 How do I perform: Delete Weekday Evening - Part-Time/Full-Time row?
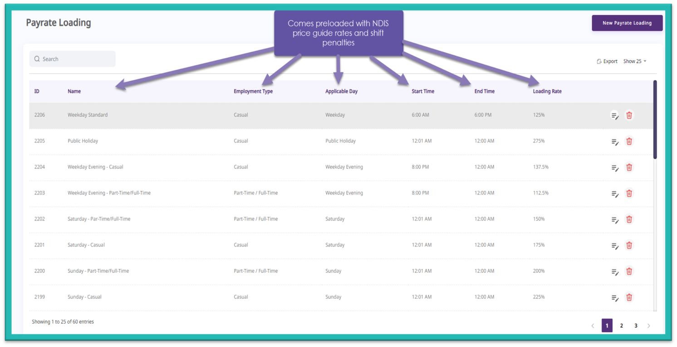click(629, 194)
